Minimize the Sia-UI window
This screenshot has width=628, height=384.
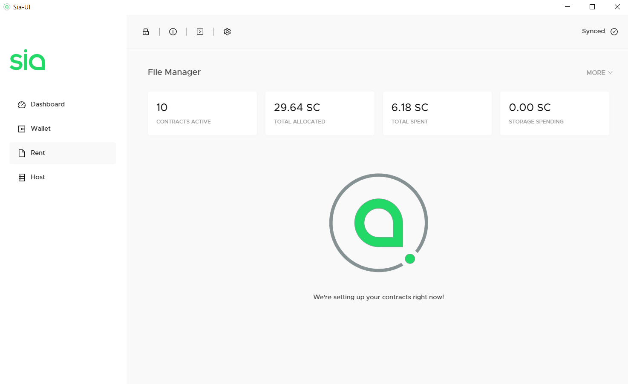coord(568,7)
